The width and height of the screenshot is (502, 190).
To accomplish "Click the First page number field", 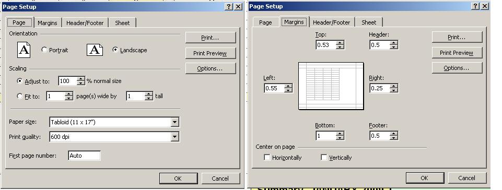I will click(x=85, y=156).
